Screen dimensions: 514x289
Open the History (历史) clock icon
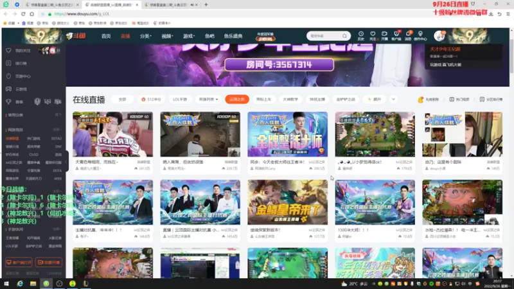coord(360,34)
